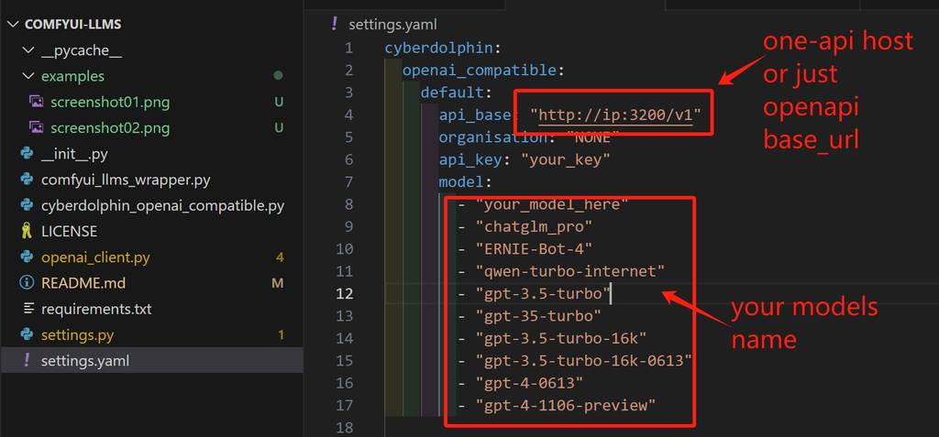Click the api_key value "your_key"

coord(566,159)
